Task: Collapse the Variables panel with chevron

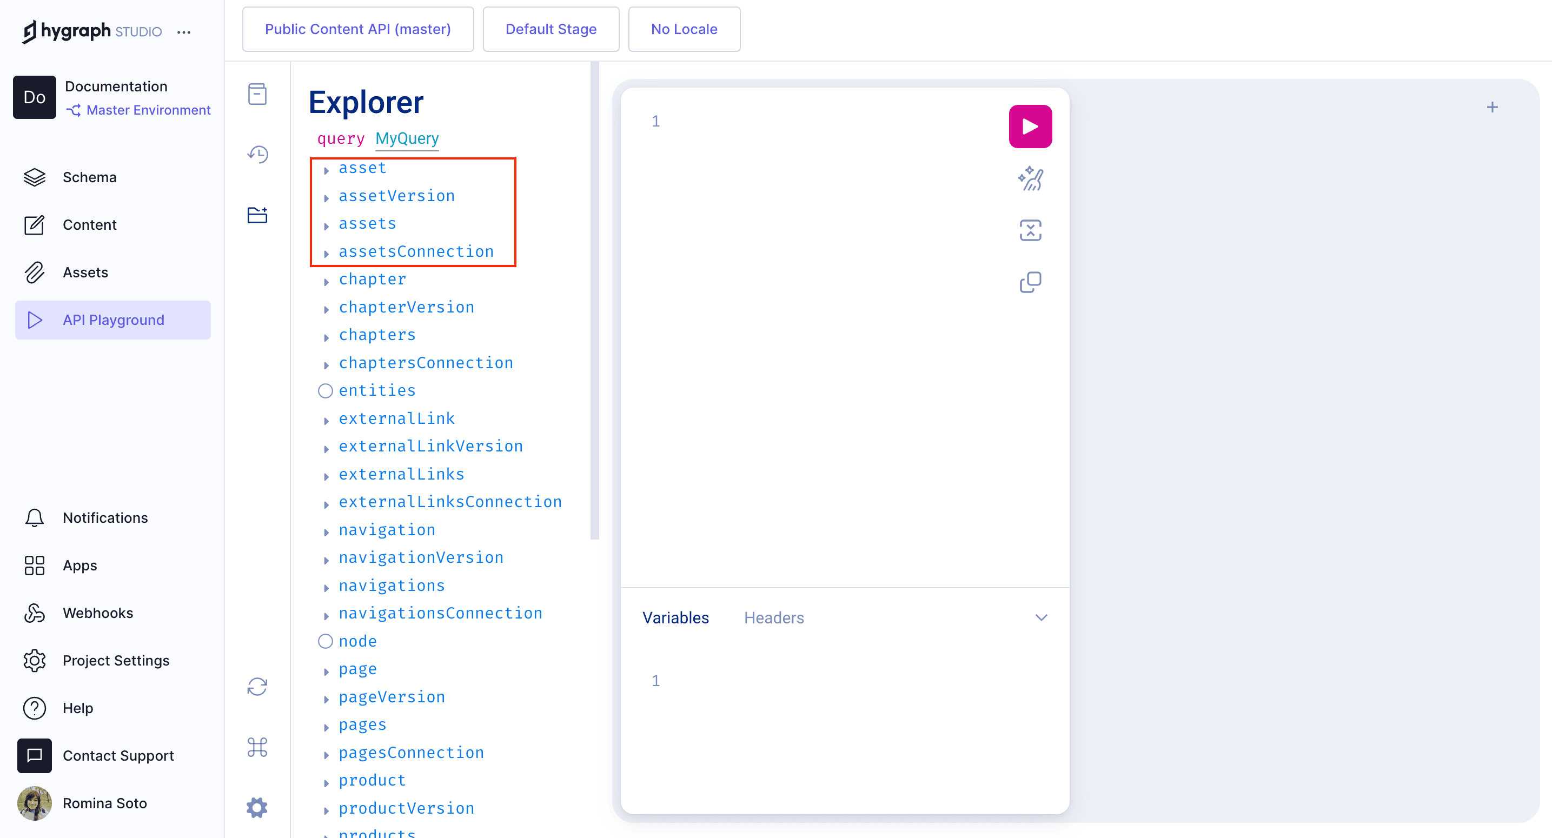Action: click(1041, 617)
